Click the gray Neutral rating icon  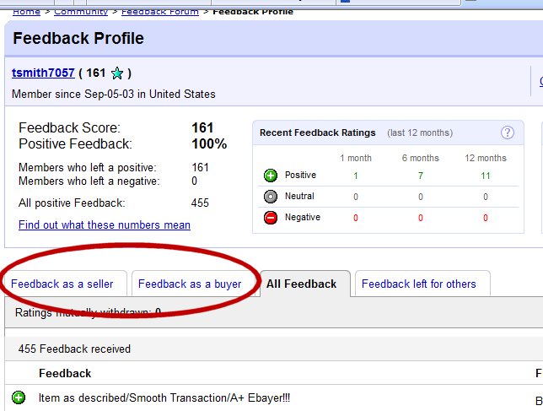coord(271,197)
